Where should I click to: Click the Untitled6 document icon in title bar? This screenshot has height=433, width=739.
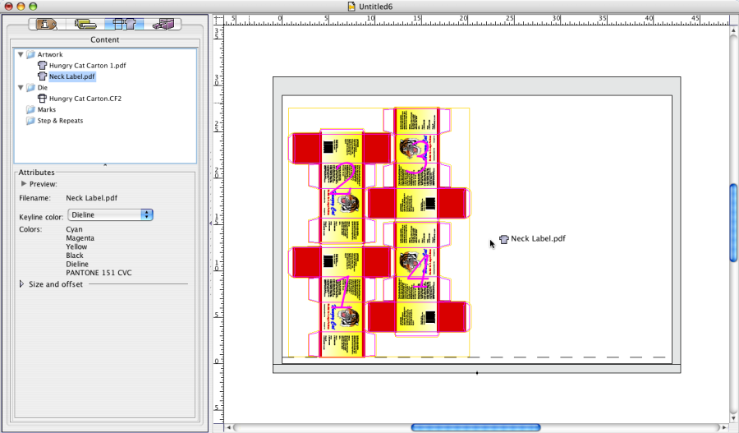(351, 7)
